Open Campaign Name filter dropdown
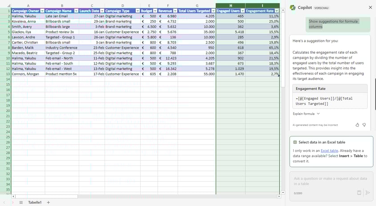Image resolution: width=376 pixels, height=206 pixels. 76,11
